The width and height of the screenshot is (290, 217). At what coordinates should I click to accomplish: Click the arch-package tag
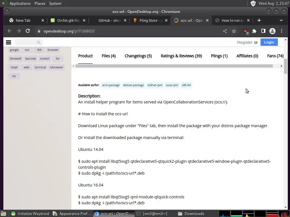click(x=111, y=85)
